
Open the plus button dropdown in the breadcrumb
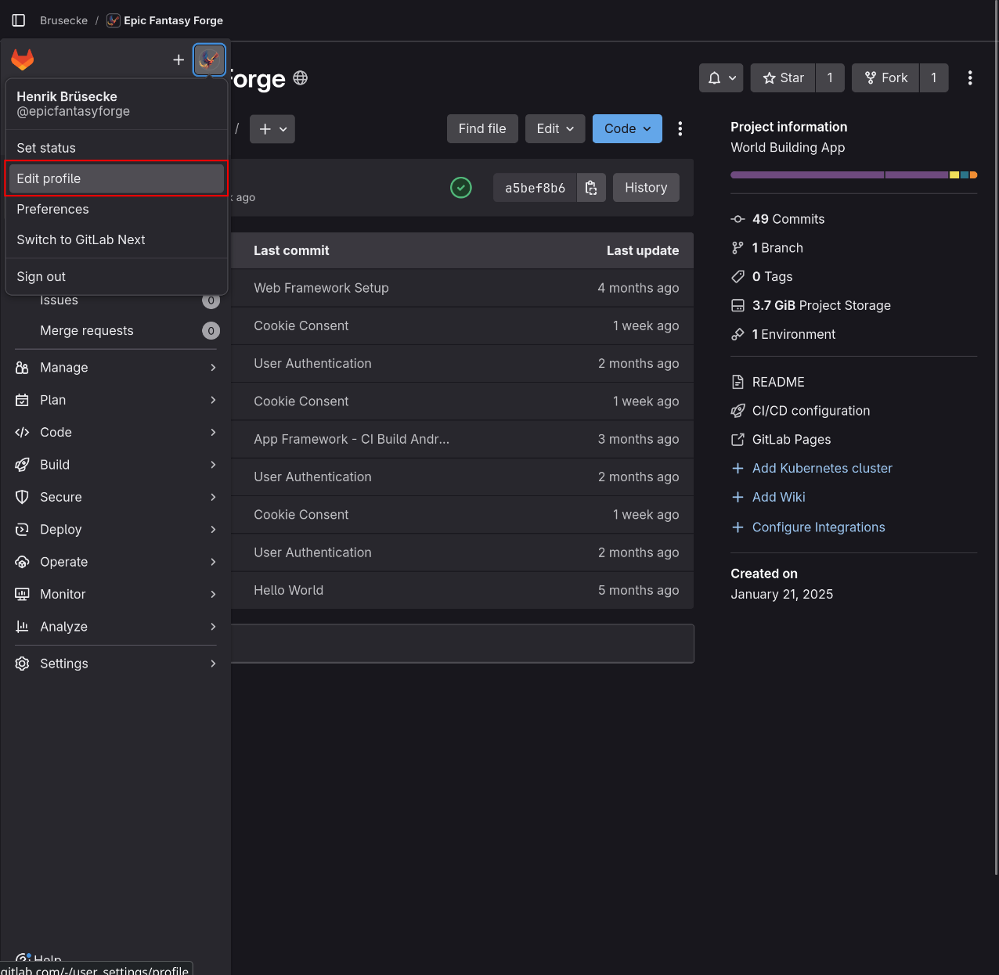click(272, 128)
